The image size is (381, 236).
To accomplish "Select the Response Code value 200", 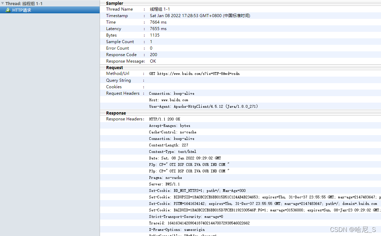I will click(154, 55).
